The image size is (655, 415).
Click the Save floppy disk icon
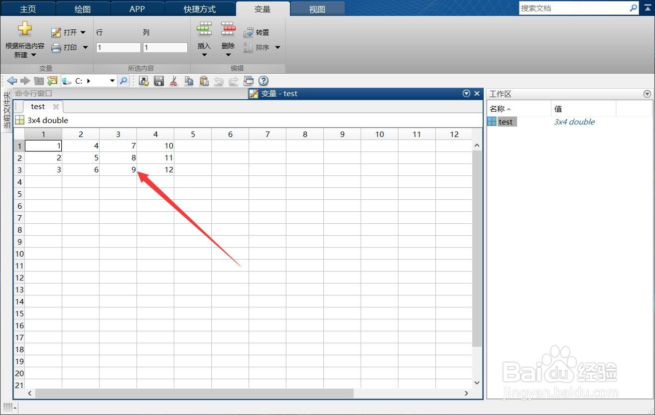(159, 81)
